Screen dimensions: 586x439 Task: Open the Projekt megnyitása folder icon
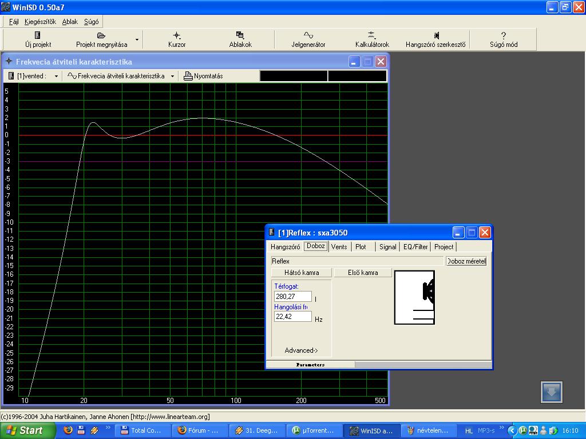point(101,35)
